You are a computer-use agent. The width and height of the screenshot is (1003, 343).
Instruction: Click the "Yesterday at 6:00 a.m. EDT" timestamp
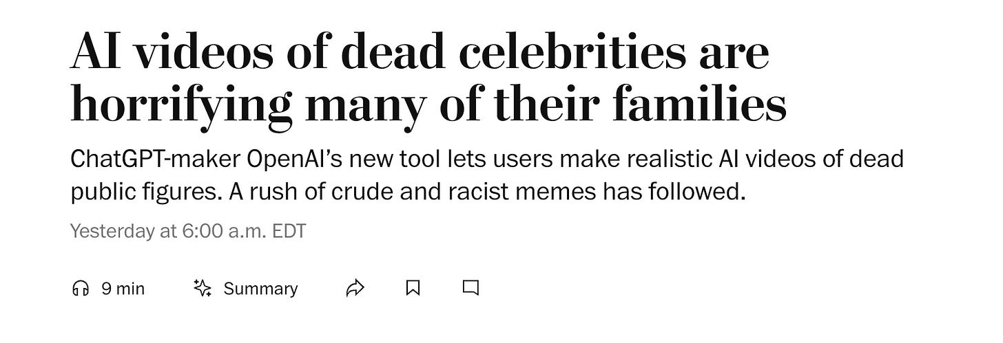point(187,231)
